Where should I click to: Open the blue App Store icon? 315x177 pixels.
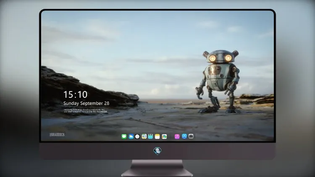coord(184,136)
